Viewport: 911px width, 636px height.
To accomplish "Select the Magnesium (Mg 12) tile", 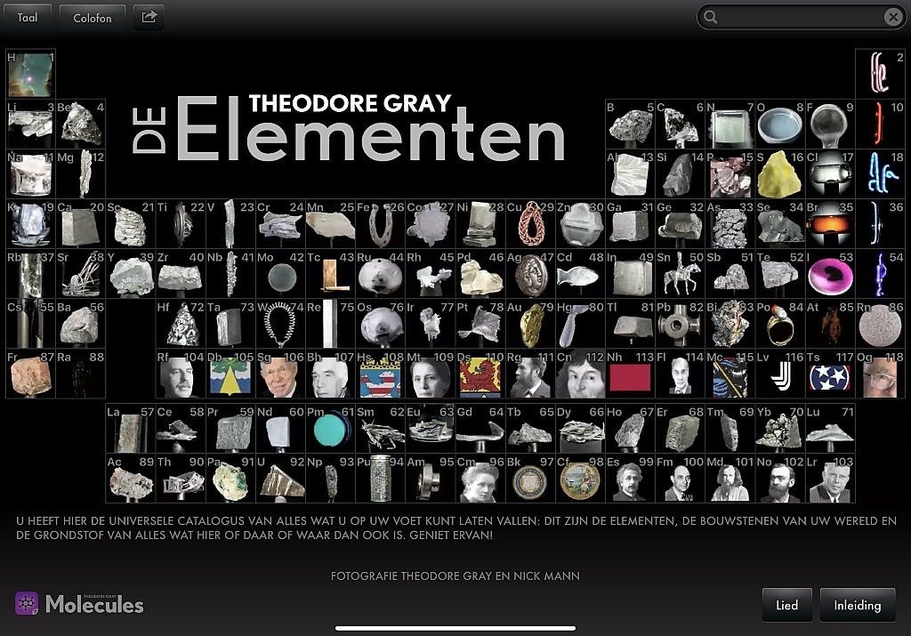I will pos(81,173).
